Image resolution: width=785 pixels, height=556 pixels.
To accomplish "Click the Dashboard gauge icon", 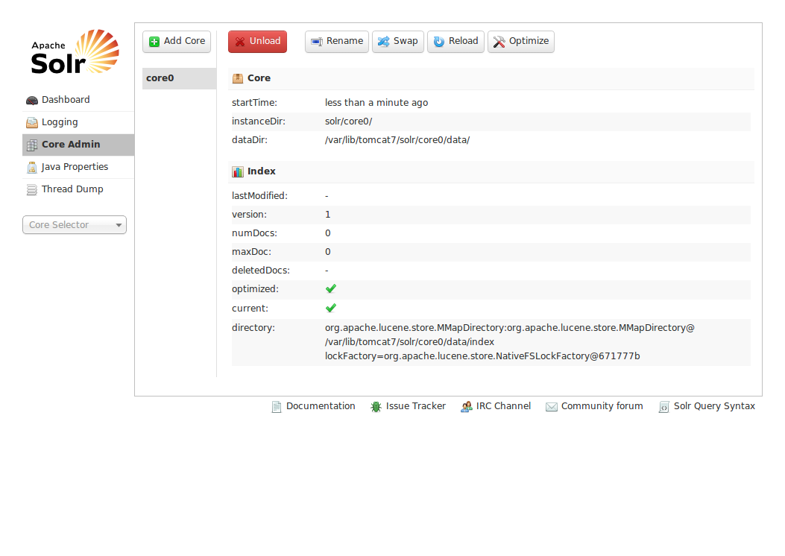I will pyautogui.click(x=32, y=100).
